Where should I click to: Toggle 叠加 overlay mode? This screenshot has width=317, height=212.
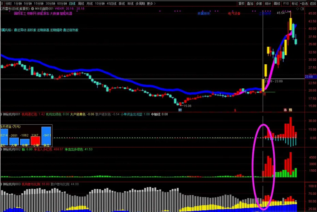(250, 3)
